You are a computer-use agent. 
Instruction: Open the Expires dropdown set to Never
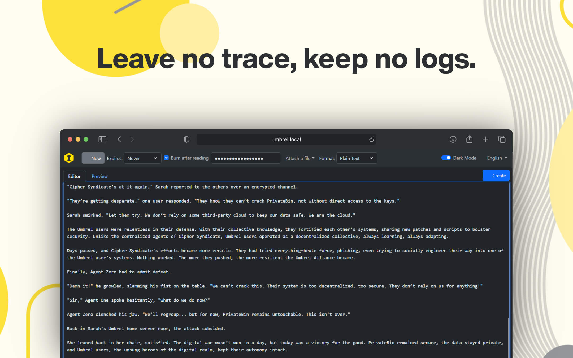[x=142, y=158]
